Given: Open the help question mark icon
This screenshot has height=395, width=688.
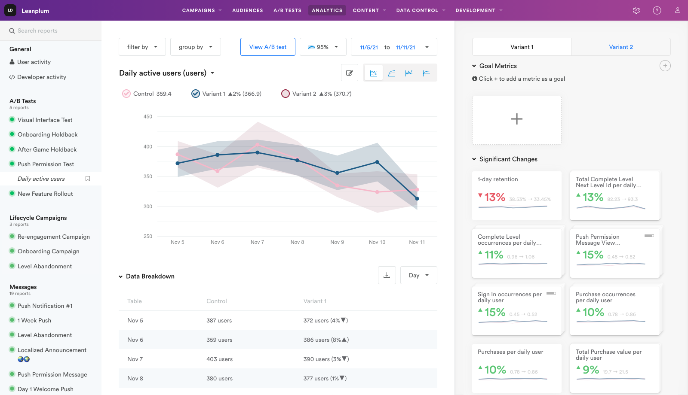Looking at the screenshot, I should click(657, 10).
